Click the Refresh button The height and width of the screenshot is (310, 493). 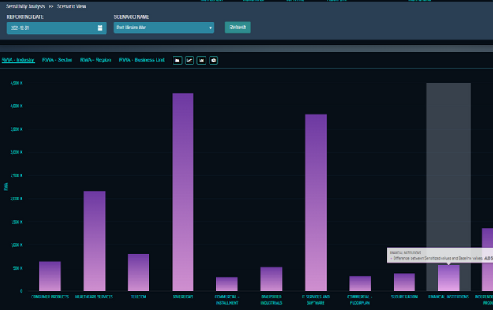pyautogui.click(x=237, y=28)
